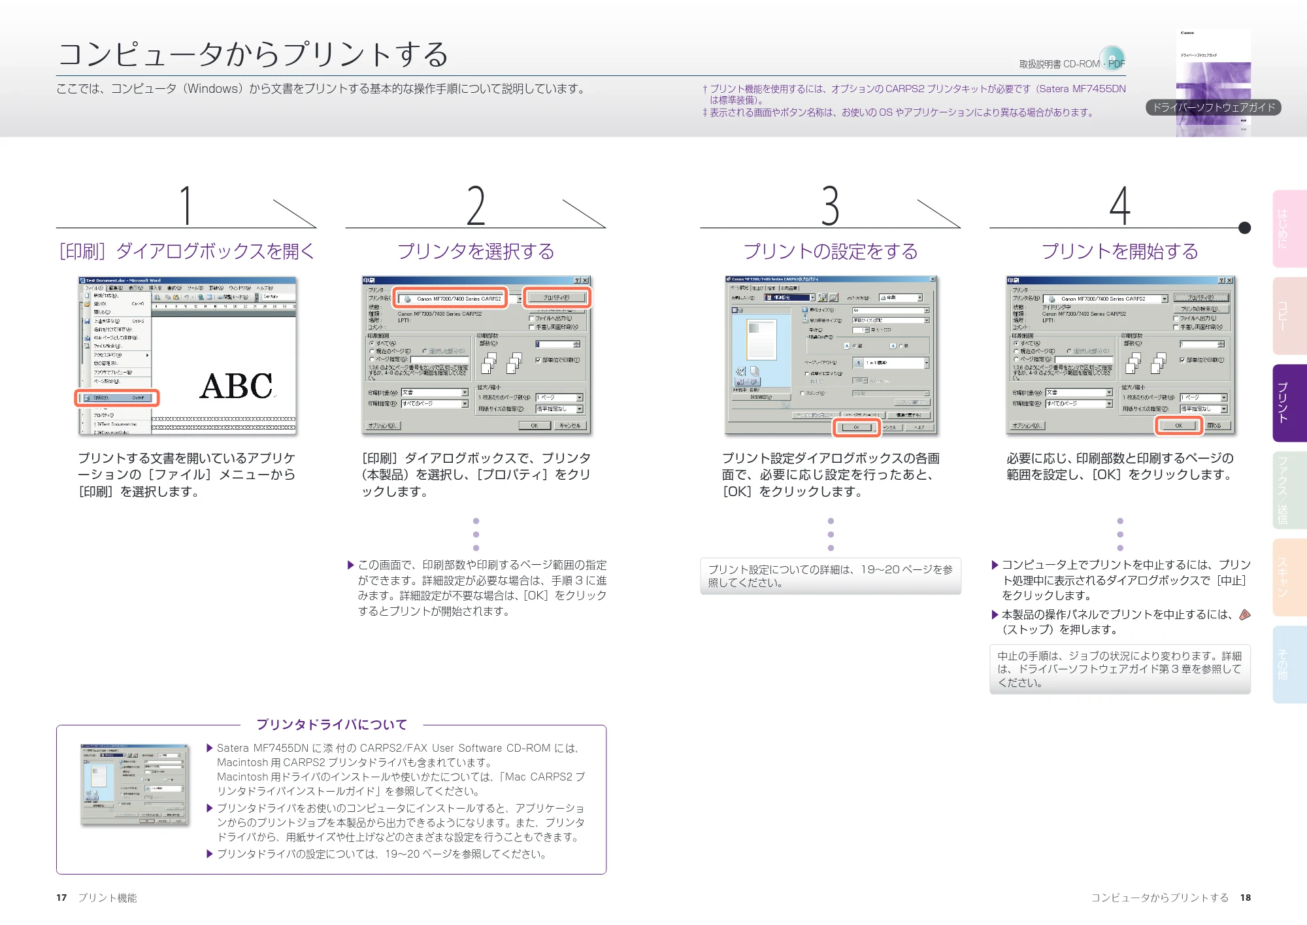Click the copies (部数) spinner in the step 2 dialog
The width and height of the screenshot is (1307, 925).
[x=576, y=344]
